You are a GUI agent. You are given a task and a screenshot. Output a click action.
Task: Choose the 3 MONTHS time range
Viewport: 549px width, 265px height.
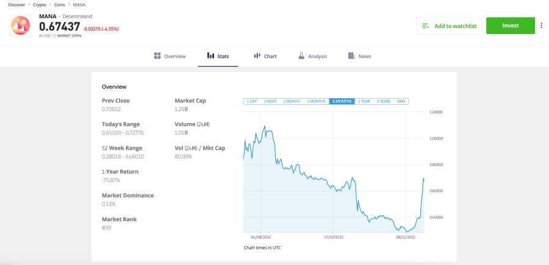pos(316,101)
